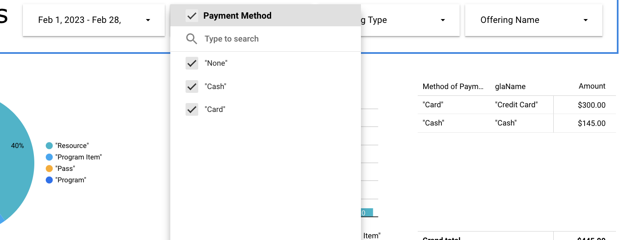Click the "Resource" legend color dot

[x=49, y=146]
